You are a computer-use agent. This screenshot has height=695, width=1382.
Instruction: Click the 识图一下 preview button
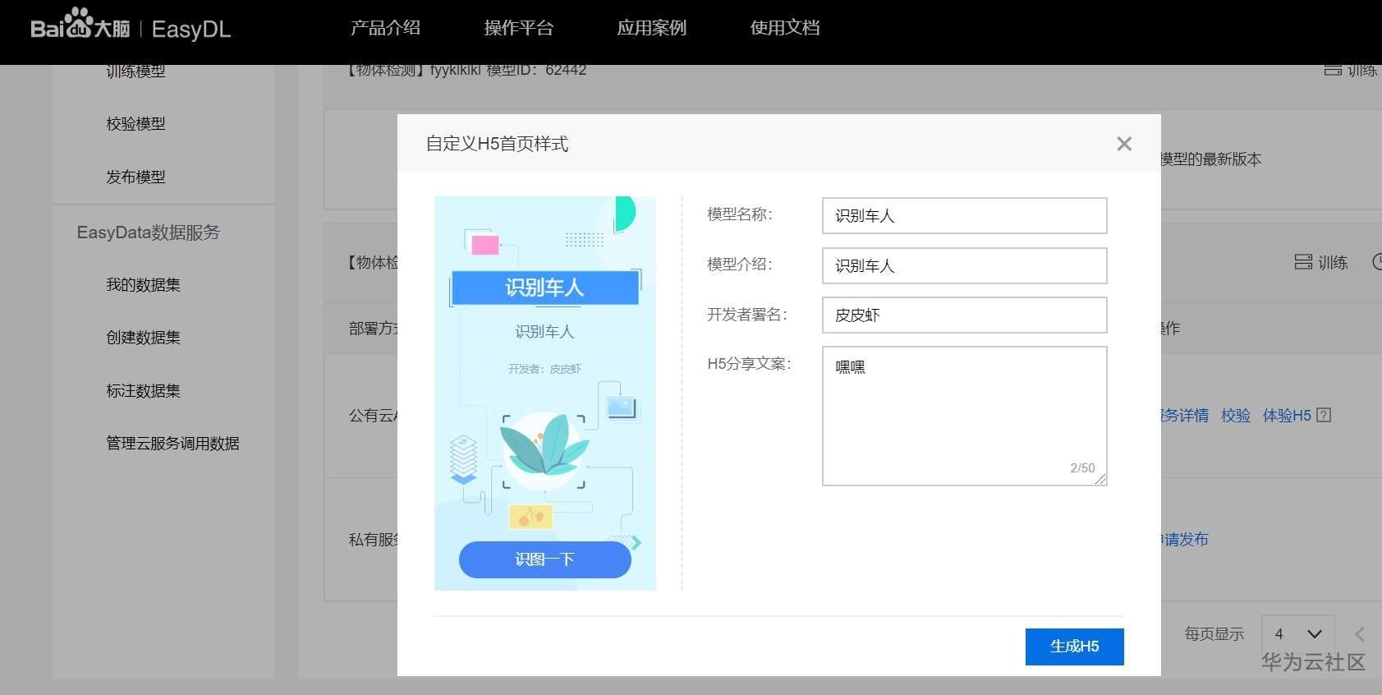[x=545, y=559]
